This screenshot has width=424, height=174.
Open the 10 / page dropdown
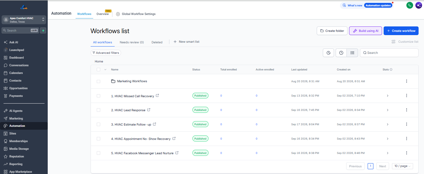click(403, 166)
